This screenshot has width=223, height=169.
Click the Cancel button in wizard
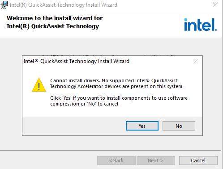pyautogui.click(x=198, y=161)
